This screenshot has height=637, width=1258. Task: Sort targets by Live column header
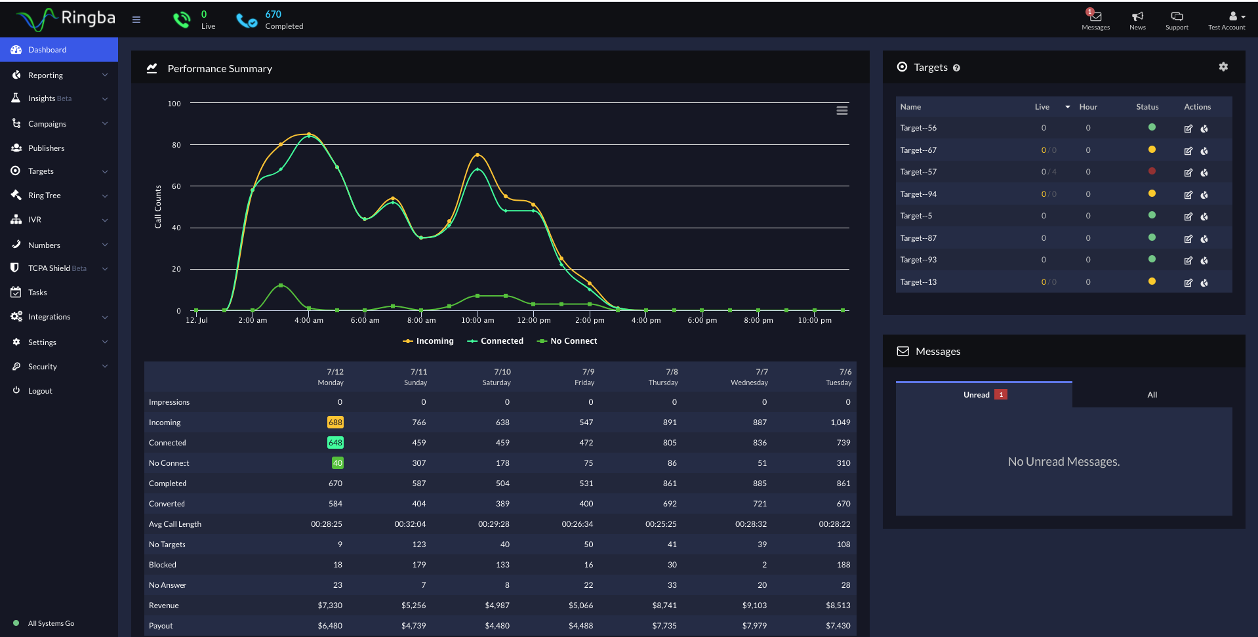(x=1042, y=107)
